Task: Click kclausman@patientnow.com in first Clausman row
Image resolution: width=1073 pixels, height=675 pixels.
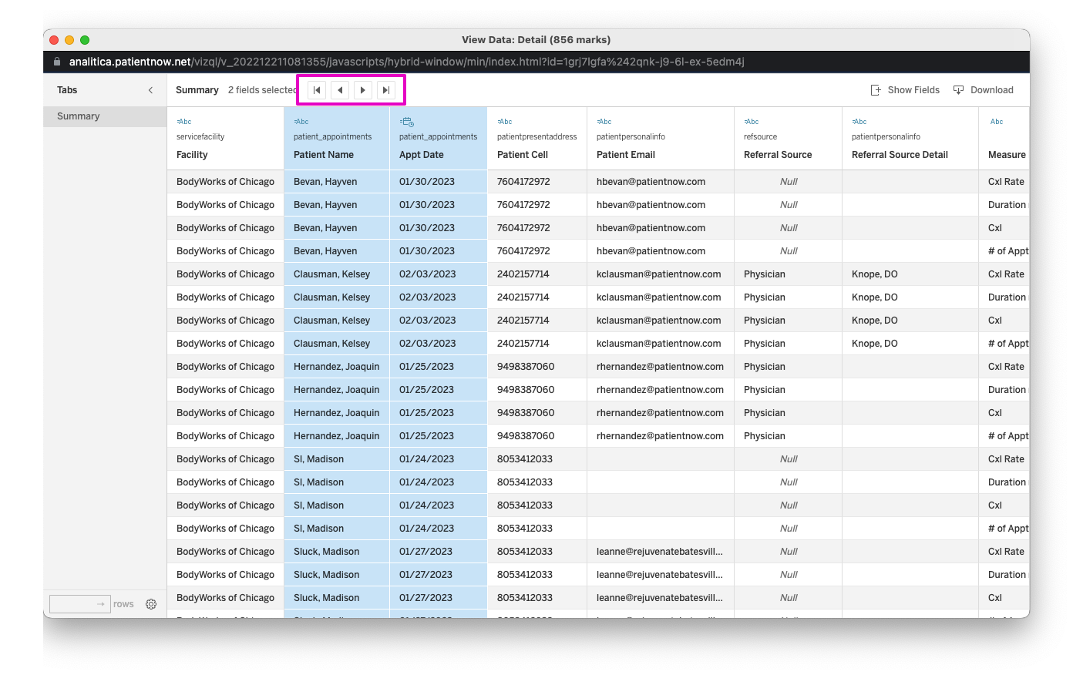Action: [658, 274]
